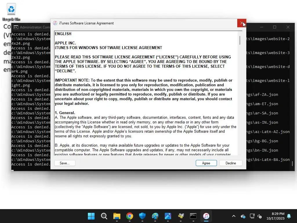The height and width of the screenshot is (223, 297).
Task: Click "ngs\as-IN.json" in Command Prompt
Action: tap(262, 122)
